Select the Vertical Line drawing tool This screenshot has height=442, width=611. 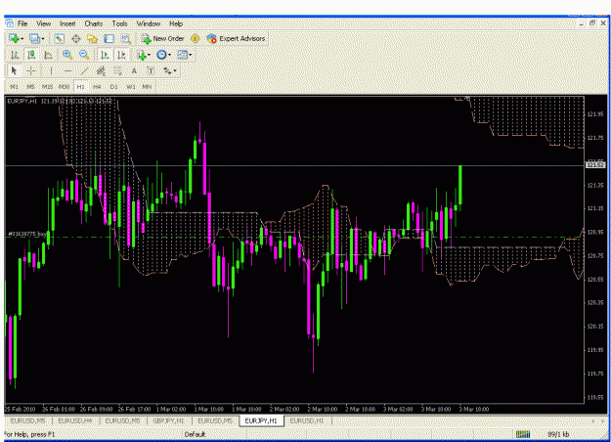51,71
